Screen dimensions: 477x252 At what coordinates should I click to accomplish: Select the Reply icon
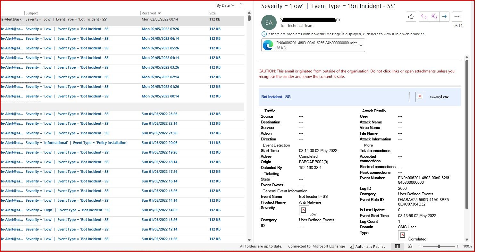(423, 17)
